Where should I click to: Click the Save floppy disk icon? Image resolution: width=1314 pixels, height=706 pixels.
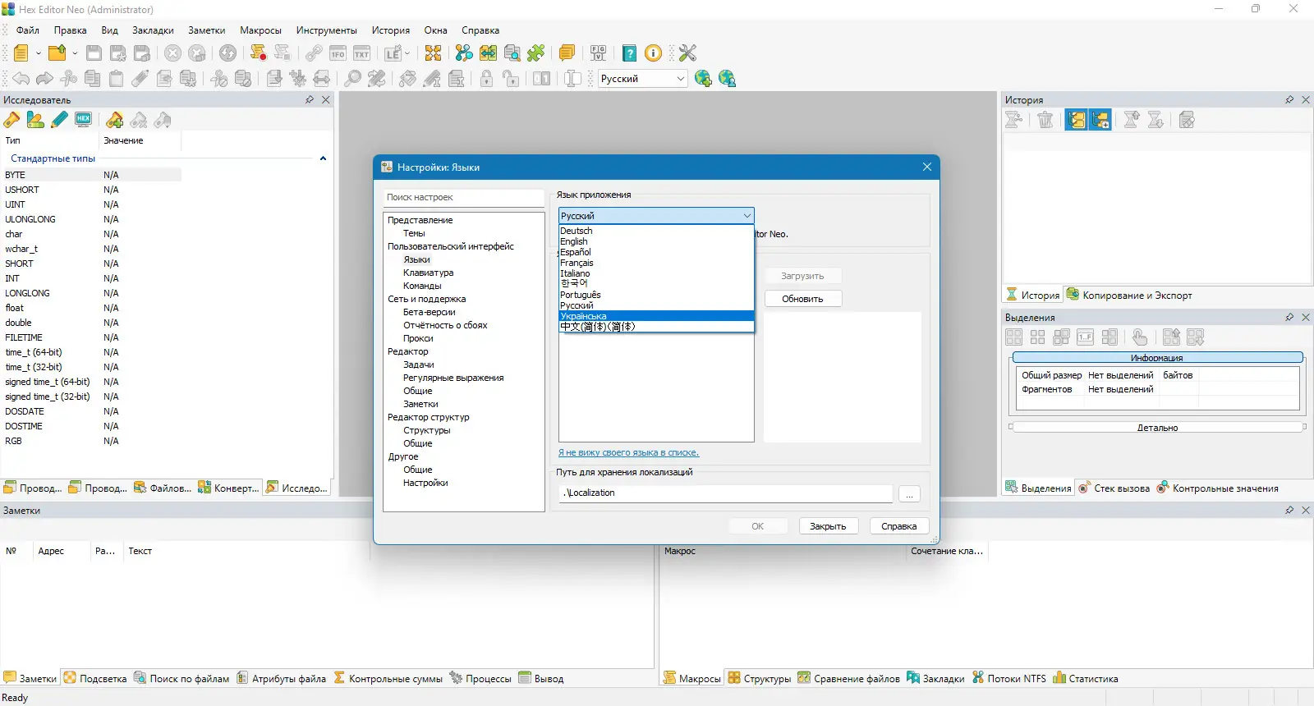[94, 53]
